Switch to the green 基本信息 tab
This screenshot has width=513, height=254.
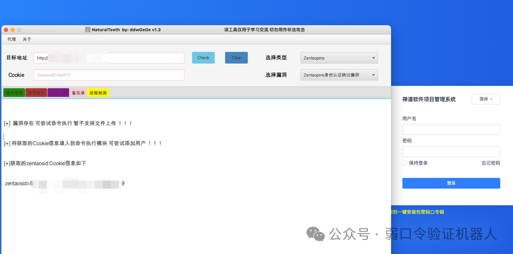coord(14,93)
